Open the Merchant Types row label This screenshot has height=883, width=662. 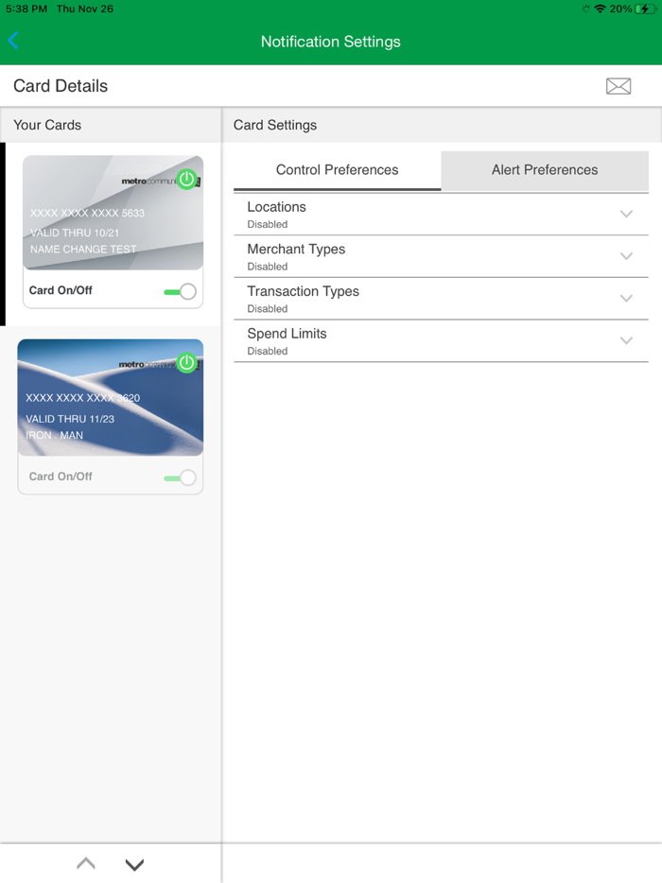(296, 249)
